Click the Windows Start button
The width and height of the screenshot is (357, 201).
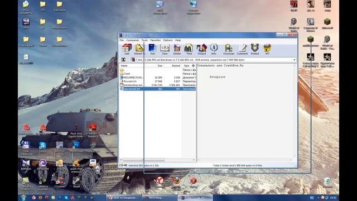pos(23,198)
